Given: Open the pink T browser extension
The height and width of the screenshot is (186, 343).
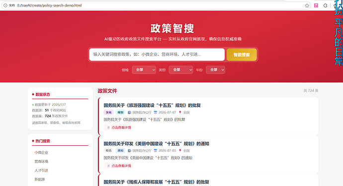Looking at the screenshot, I should 316,5.
